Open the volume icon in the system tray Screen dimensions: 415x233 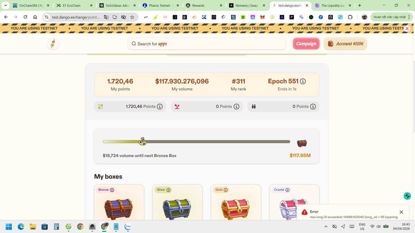(378, 227)
